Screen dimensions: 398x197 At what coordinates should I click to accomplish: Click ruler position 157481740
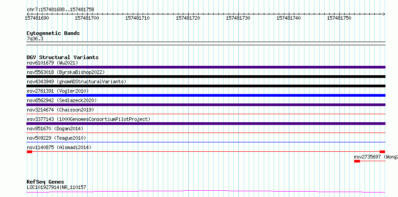288,18
